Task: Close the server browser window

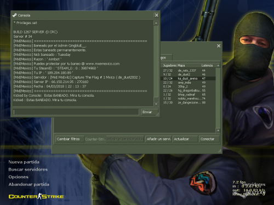Action: click(x=219, y=46)
